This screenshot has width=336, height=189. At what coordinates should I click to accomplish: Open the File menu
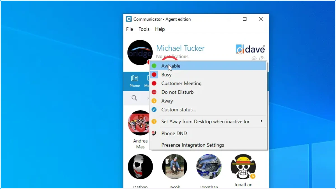[129, 29]
